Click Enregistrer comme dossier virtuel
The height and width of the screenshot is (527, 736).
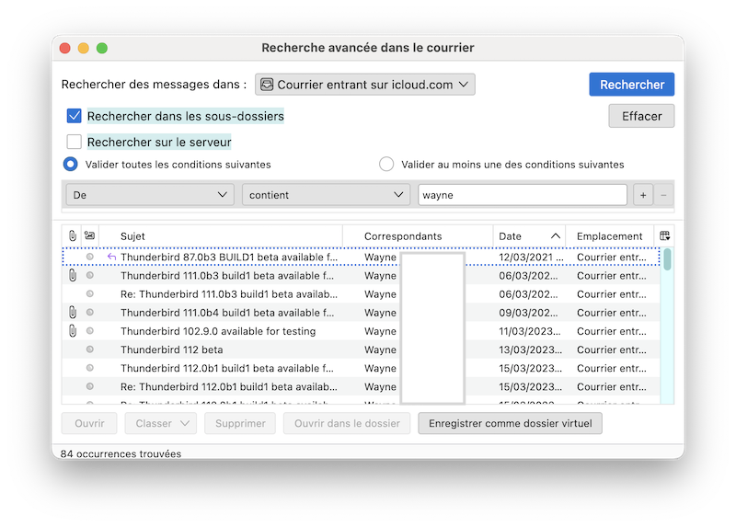pos(511,423)
